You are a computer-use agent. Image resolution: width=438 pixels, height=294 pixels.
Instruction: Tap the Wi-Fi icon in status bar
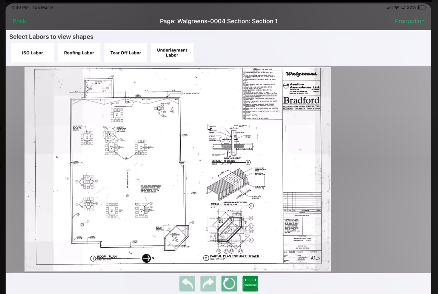pyautogui.click(x=396, y=7)
